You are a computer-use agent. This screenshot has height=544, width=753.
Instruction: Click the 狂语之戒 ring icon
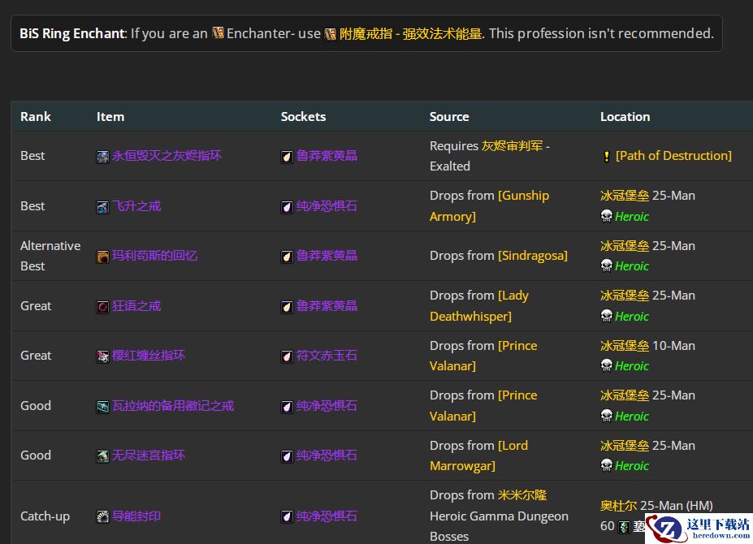(103, 307)
